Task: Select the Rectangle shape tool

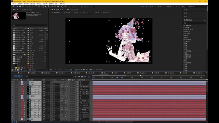Action: (x=43, y=6)
